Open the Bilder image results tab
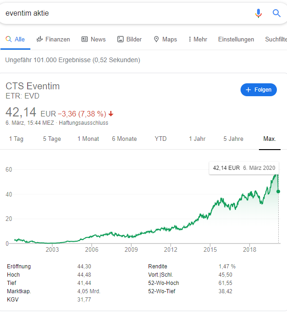 click(129, 40)
